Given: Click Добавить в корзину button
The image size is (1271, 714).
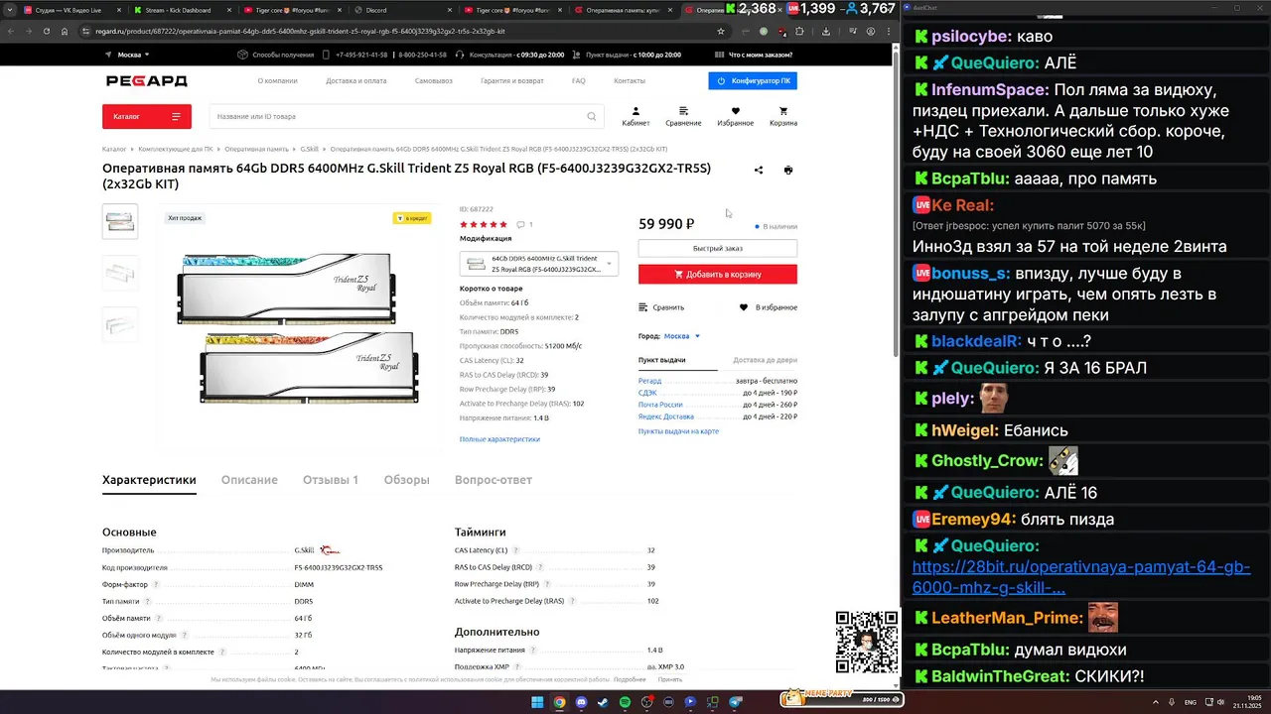Looking at the screenshot, I should point(718,275).
